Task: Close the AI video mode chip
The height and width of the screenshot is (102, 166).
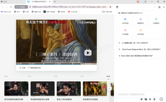Action: point(26,7)
